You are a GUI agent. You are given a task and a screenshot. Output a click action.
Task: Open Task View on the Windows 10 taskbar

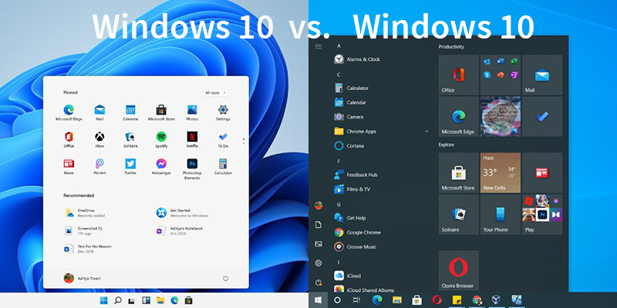[x=356, y=300]
